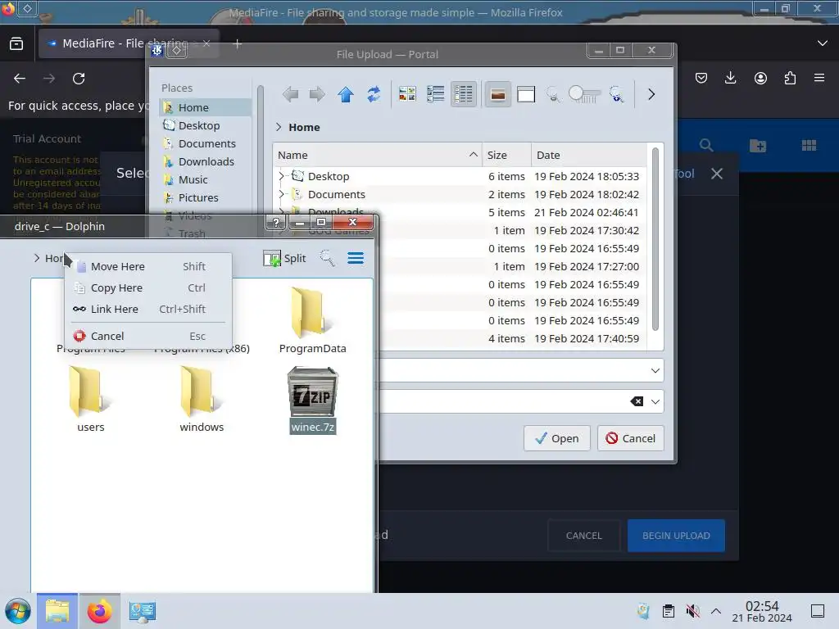Viewport: 839px width, 629px height.
Task: Open Firefox account icon
Action: (x=760, y=78)
